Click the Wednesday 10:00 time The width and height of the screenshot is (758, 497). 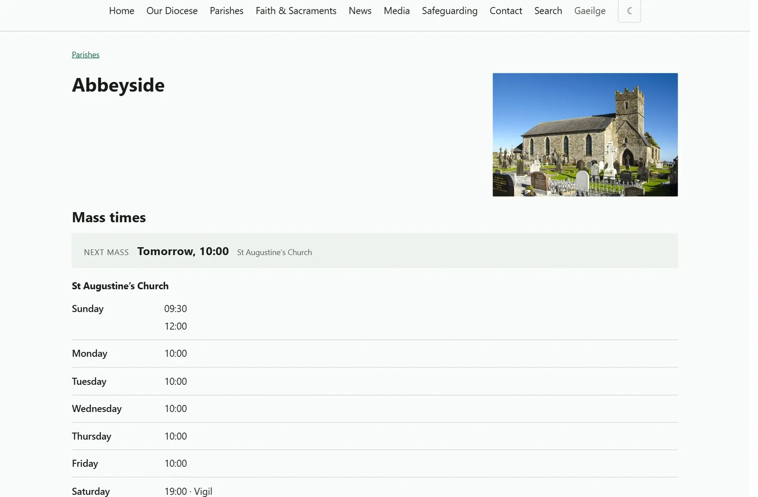click(x=176, y=408)
